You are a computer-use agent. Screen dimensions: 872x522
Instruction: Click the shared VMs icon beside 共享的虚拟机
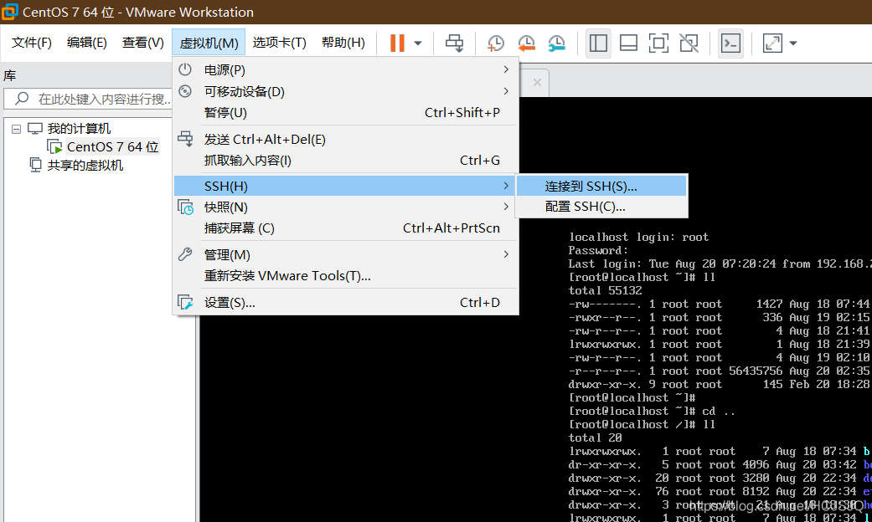(35, 166)
